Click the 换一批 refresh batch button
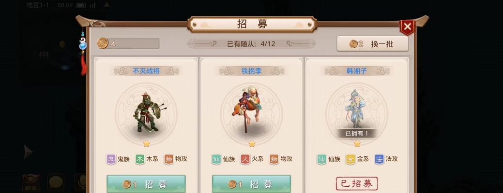The image size is (503, 193). coord(372,44)
